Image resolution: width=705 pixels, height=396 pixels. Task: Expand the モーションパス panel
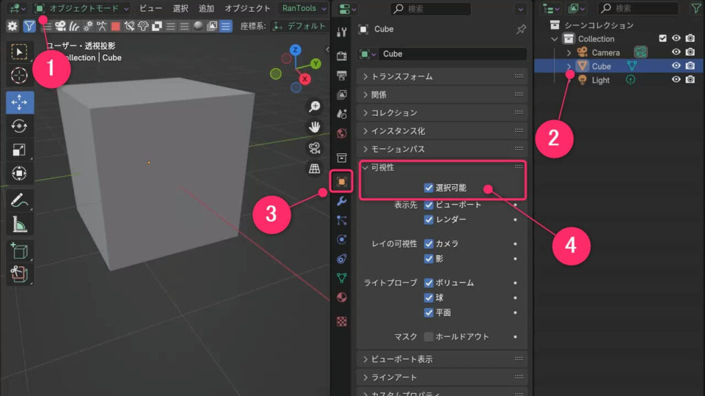point(441,149)
